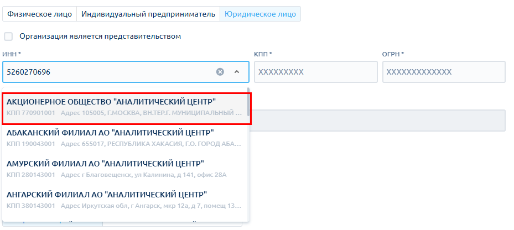Select the "Юридическое лицо" tab

[x=260, y=14]
